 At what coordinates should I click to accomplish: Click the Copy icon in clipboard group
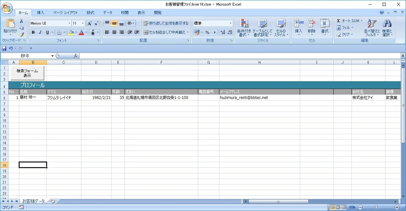[x=22, y=28]
